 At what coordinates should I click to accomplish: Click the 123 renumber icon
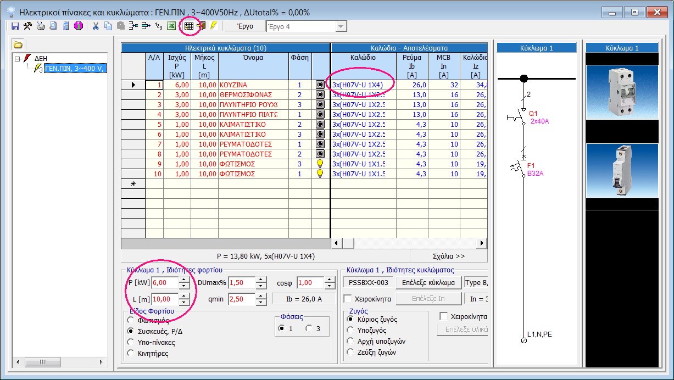click(x=159, y=26)
